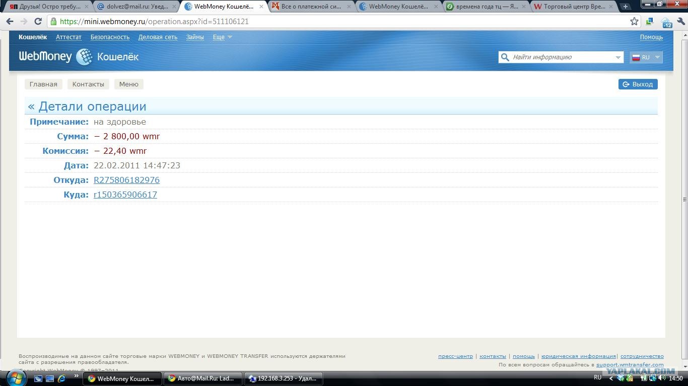The image size is (688, 386).
Task: Show hidden system tray icons arrow
Action: point(611,378)
